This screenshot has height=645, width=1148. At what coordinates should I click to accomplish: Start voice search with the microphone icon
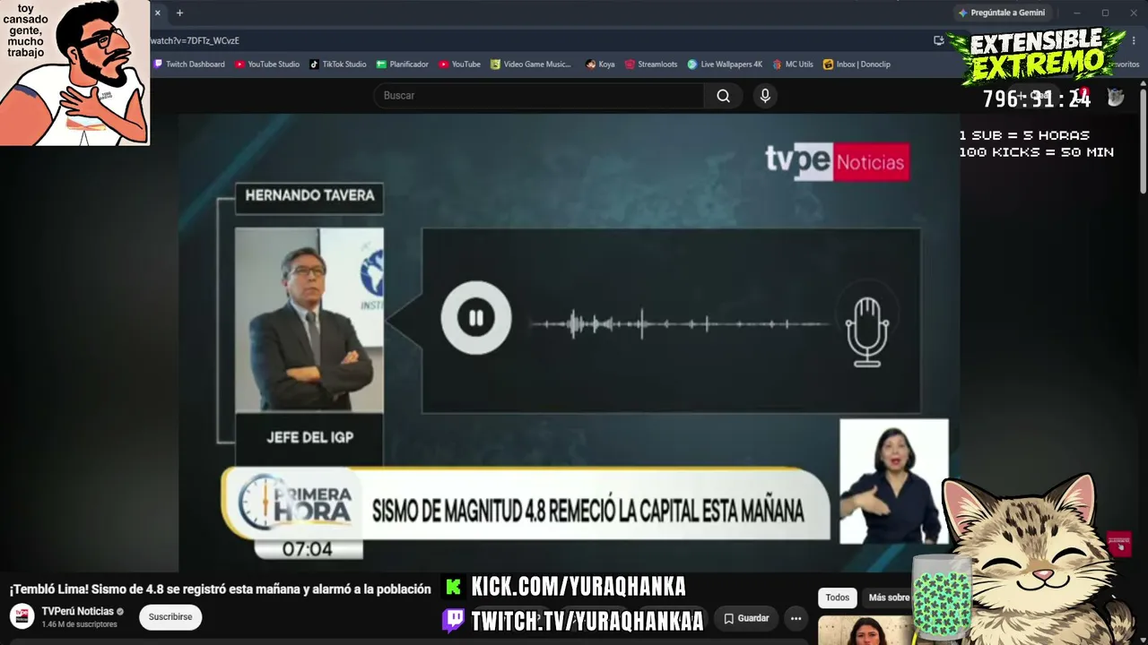point(765,96)
